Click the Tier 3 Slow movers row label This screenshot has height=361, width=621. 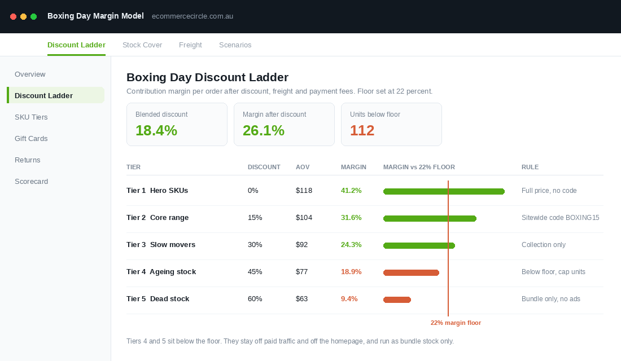161,245
